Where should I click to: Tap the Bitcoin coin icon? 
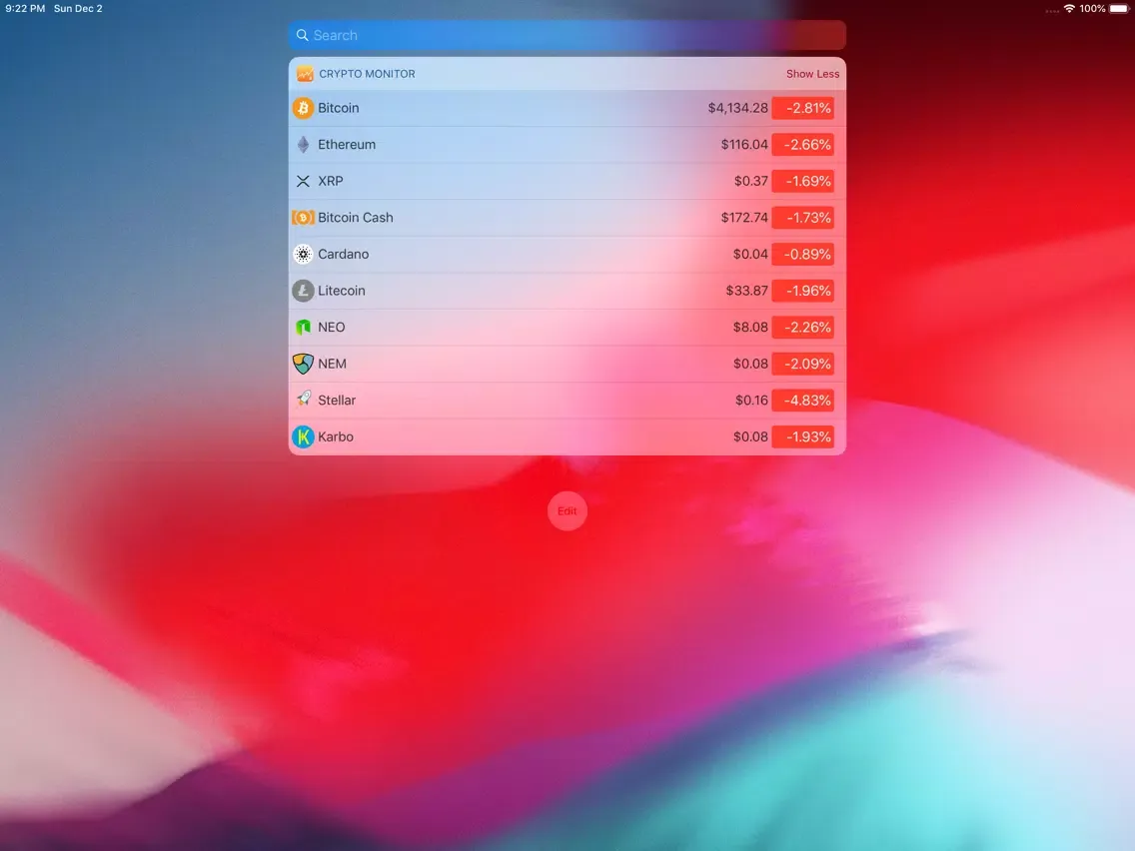(303, 108)
